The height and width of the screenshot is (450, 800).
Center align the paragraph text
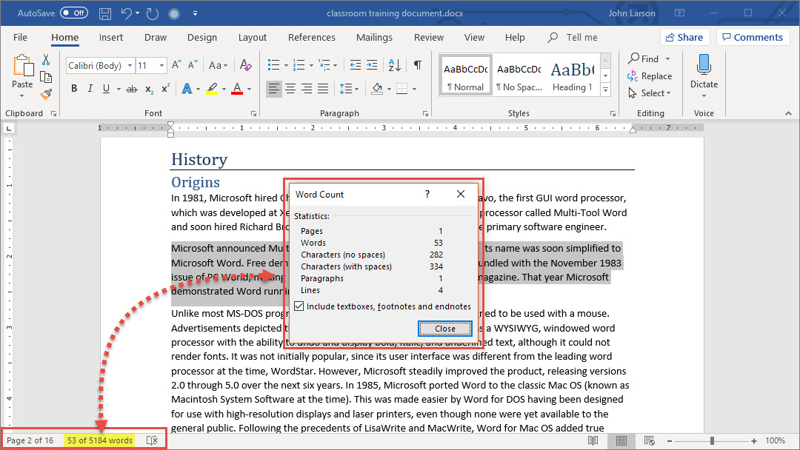[x=290, y=89]
